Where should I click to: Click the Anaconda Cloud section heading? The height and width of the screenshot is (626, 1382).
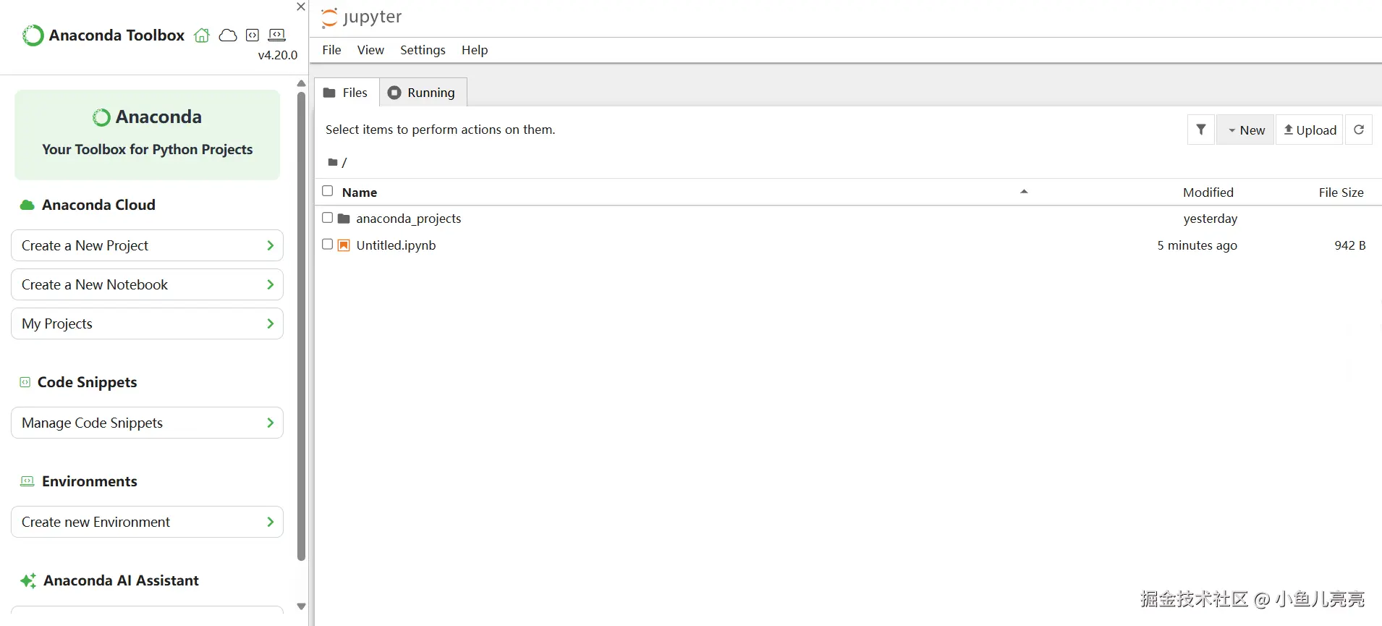pyautogui.click(x=98, y=205)
